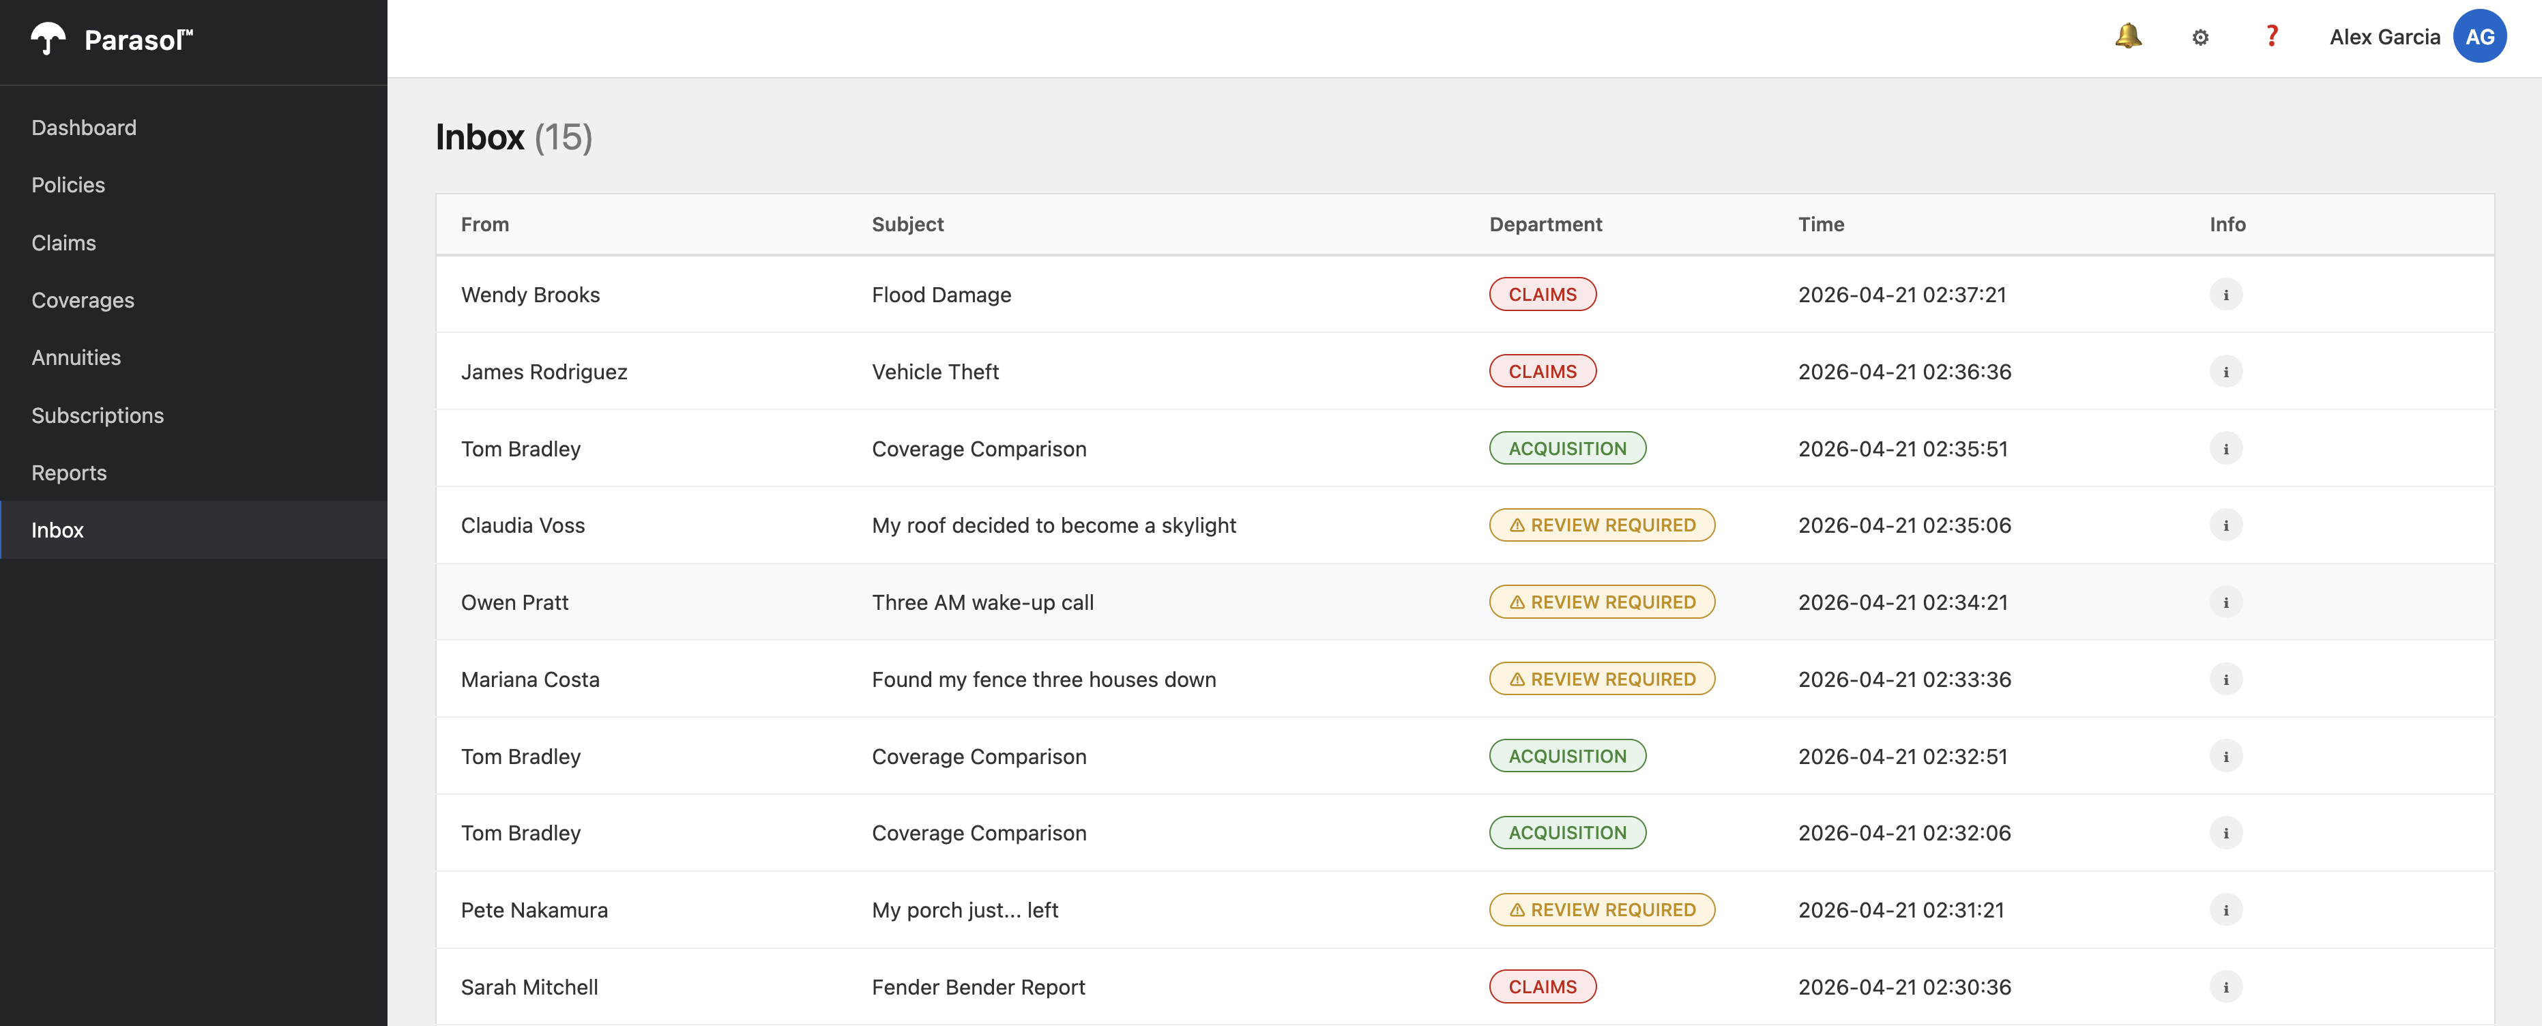Image resolution: width=2542 pixels, height=1026 pixels.
Task: Click info icon for Claudia Voss message
Action: tap(2225, 526)
